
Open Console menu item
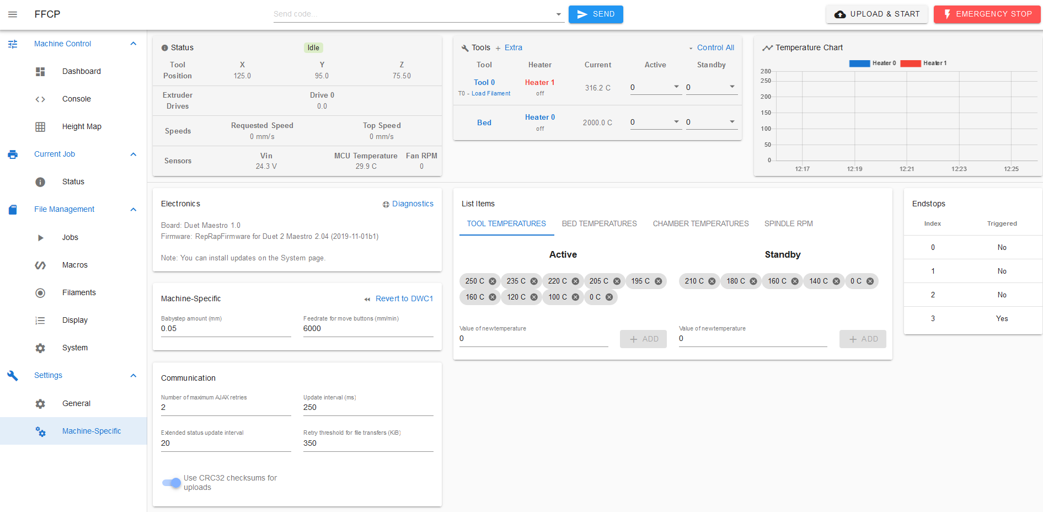76,99
